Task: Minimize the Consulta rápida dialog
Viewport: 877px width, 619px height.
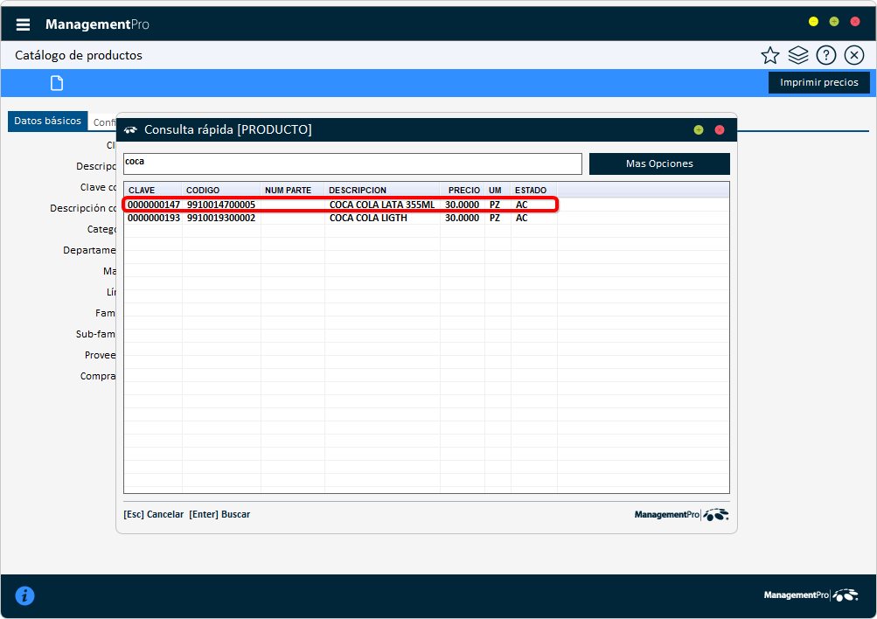Action: point(698,130)
